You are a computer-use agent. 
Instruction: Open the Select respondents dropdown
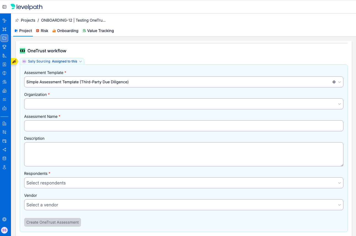(184, 183)
